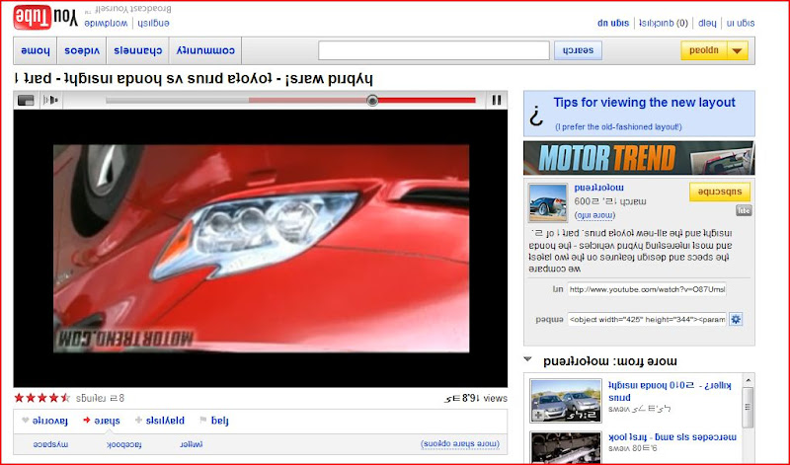
Task: Click the search button
Action: 578,50
